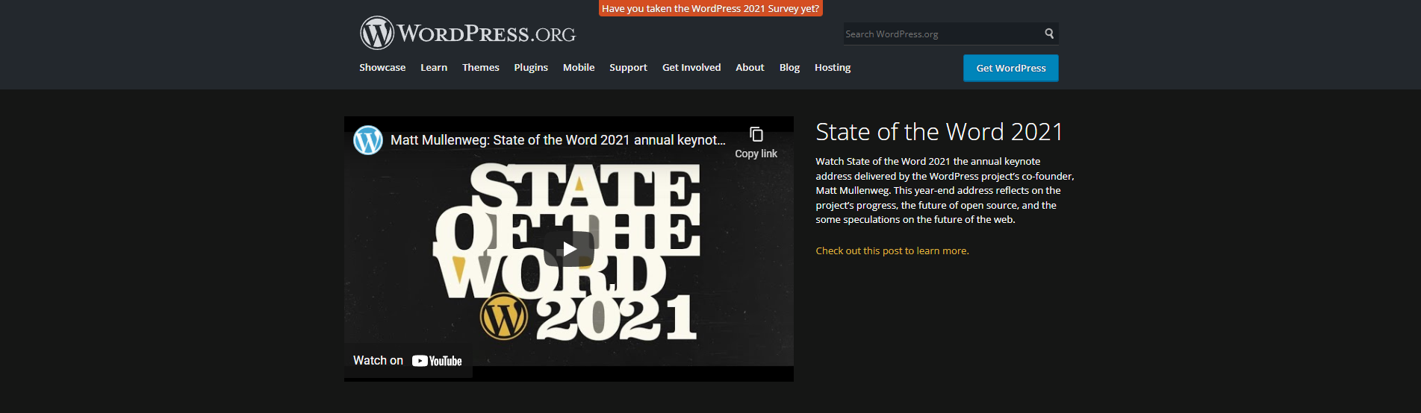Screen dimensions: 1421x413
Task: Click the search magnifier icon
Action: pyautogui.click(x=1049, y=34)
